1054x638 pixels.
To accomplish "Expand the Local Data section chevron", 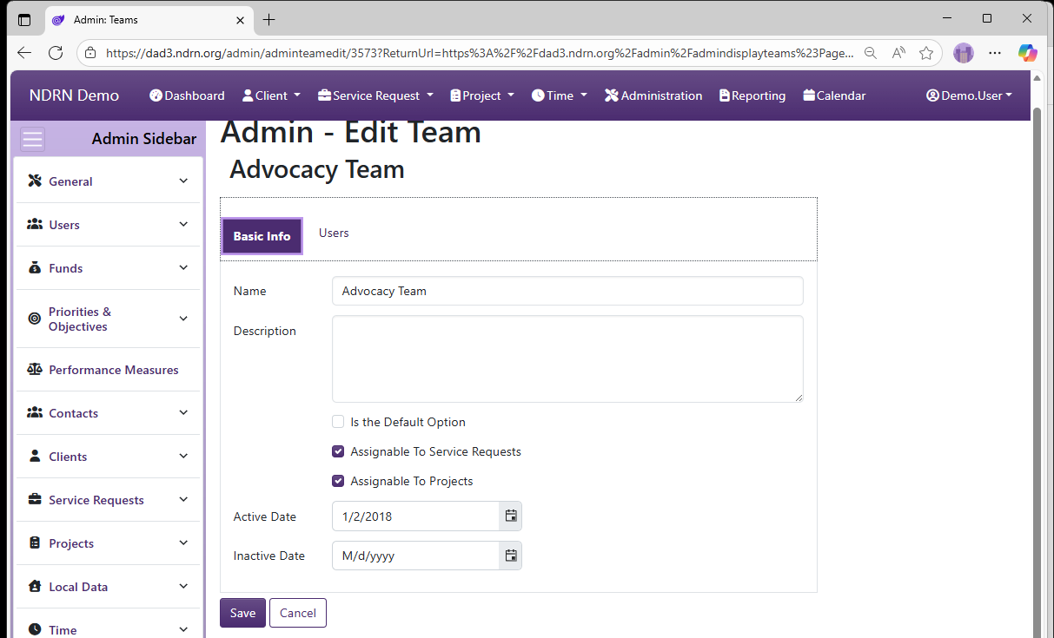I will pos(183,586).
